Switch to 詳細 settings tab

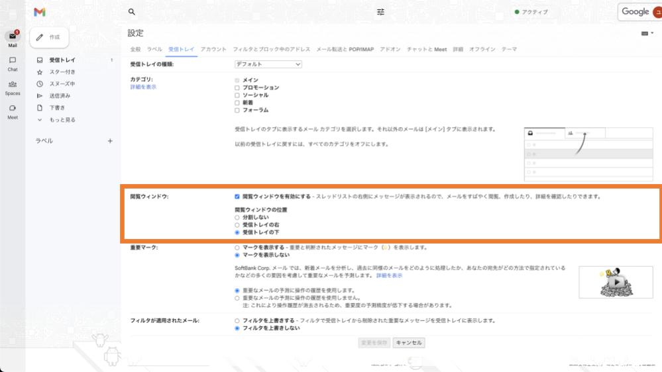pos(458,50)
